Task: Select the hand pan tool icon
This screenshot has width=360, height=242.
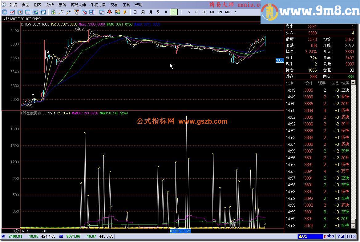Action: point(76,12)
